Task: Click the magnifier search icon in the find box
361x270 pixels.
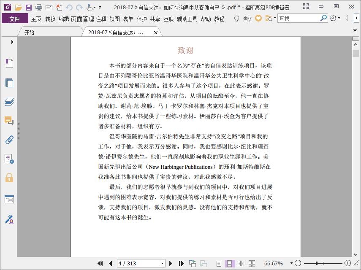Action: pyautogui.click(x=323, y=18)
